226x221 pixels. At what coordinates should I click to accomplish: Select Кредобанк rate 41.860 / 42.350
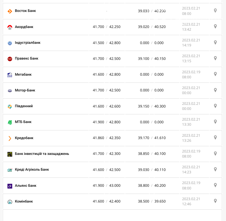[x=107, y=138]
